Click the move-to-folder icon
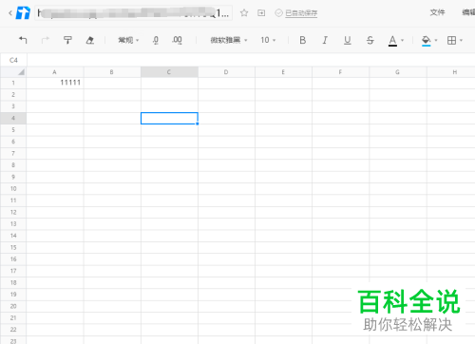 pos(261,13)
